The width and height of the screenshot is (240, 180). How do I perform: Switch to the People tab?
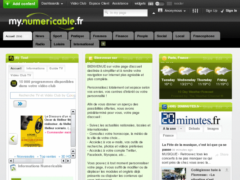[144, 36]
